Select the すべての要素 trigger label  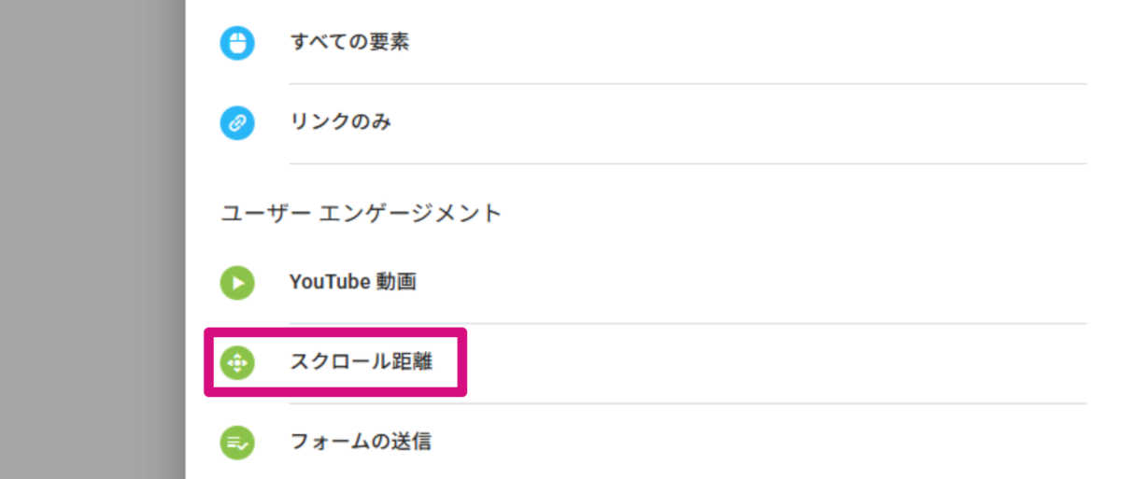pos(348,43)
